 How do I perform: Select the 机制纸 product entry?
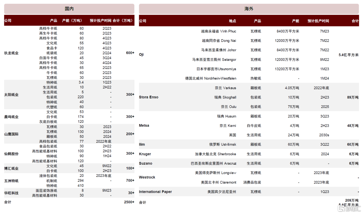(52, 181)
